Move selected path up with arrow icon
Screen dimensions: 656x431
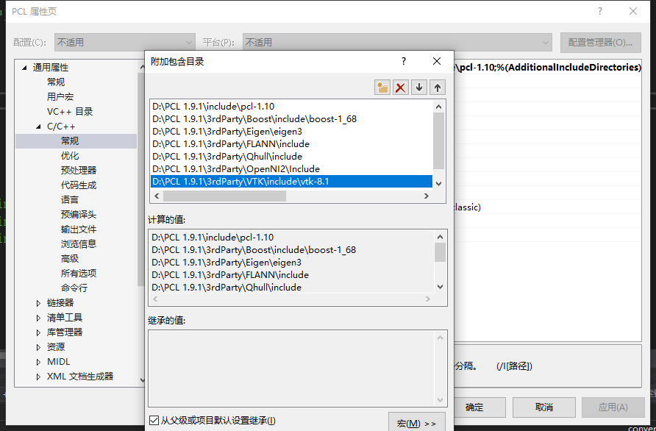pos(437,88)
